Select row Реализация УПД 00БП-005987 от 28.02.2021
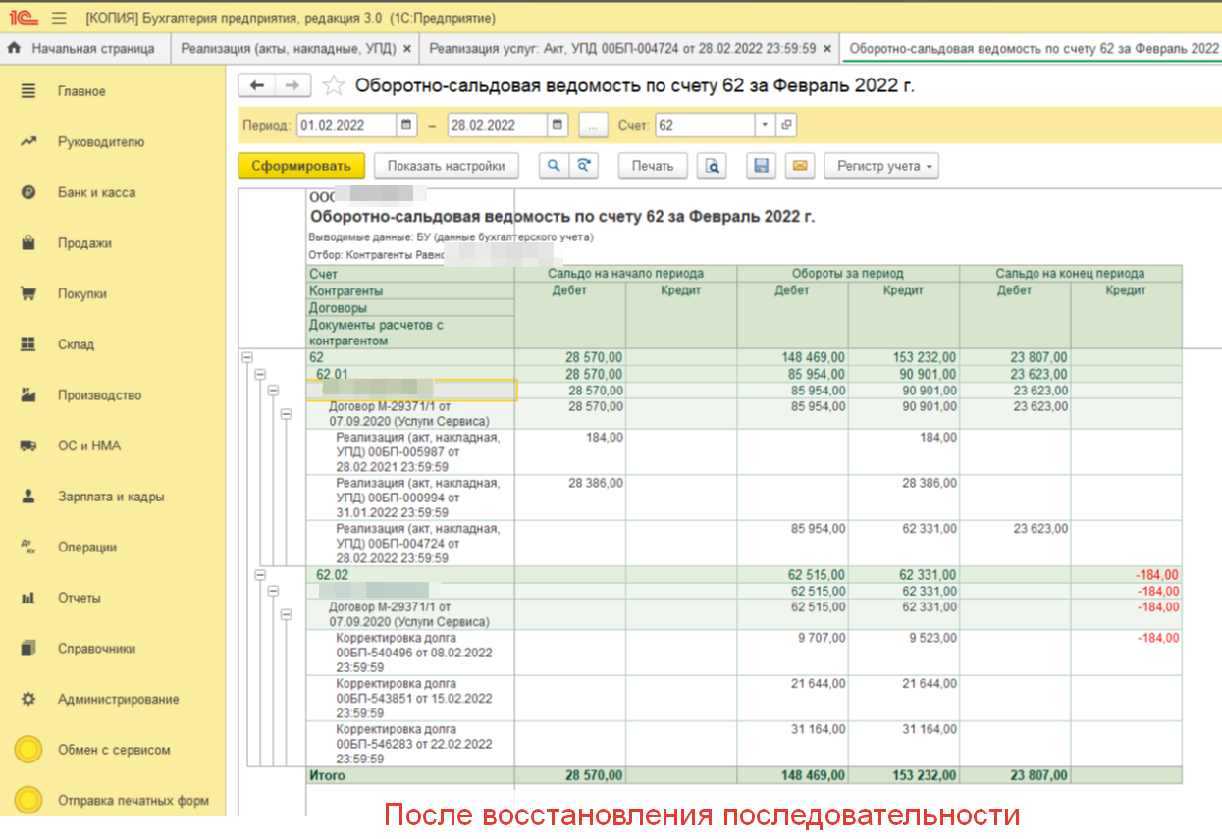Viewport: 1222px width, 839px height. click(746, 451)
